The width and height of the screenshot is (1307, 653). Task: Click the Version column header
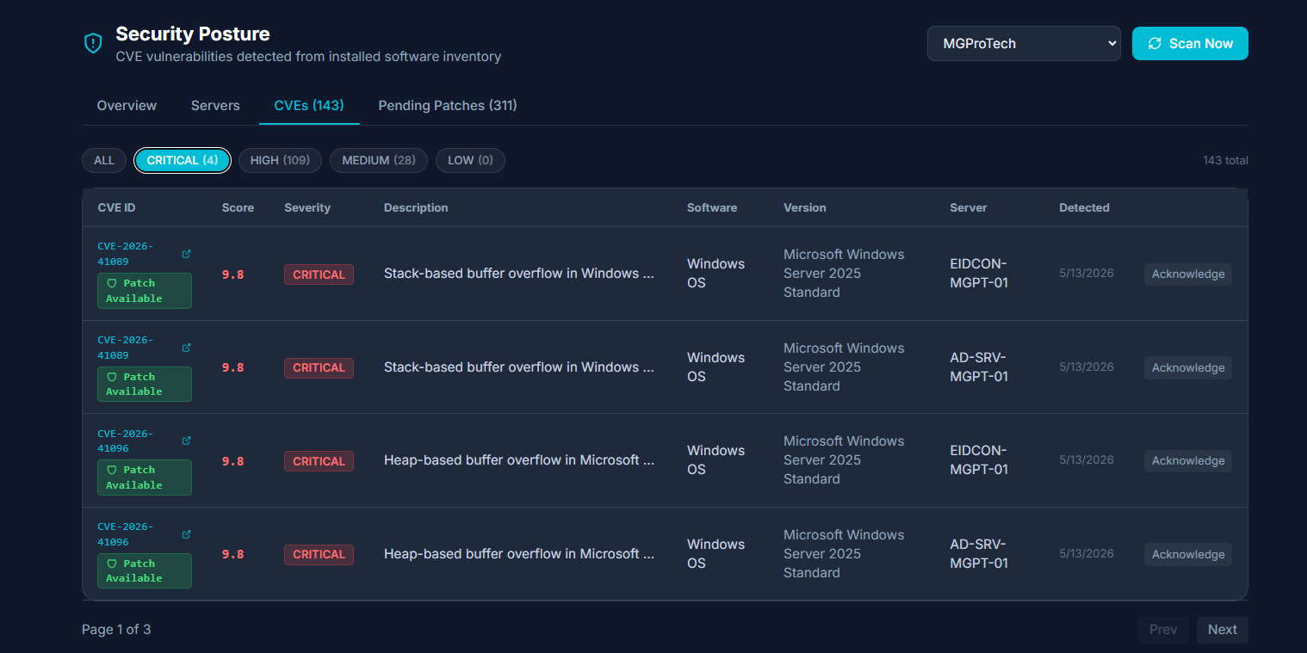point(805,207)
